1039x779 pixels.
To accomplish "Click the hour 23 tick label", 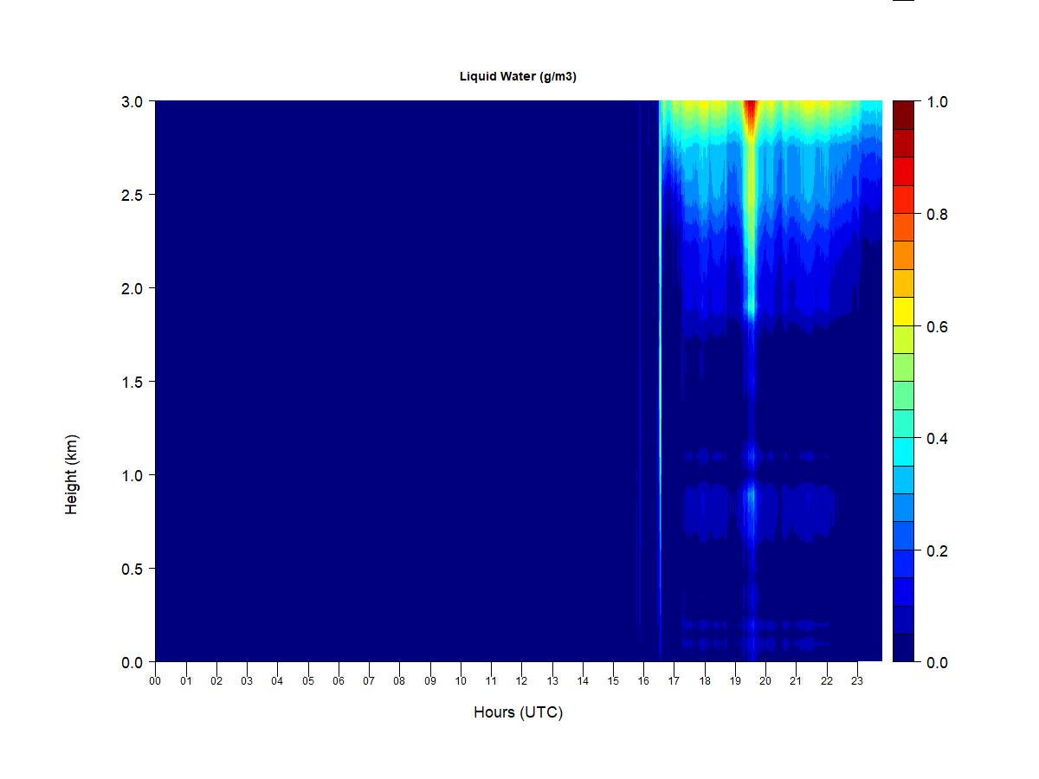I will point(858,680).
